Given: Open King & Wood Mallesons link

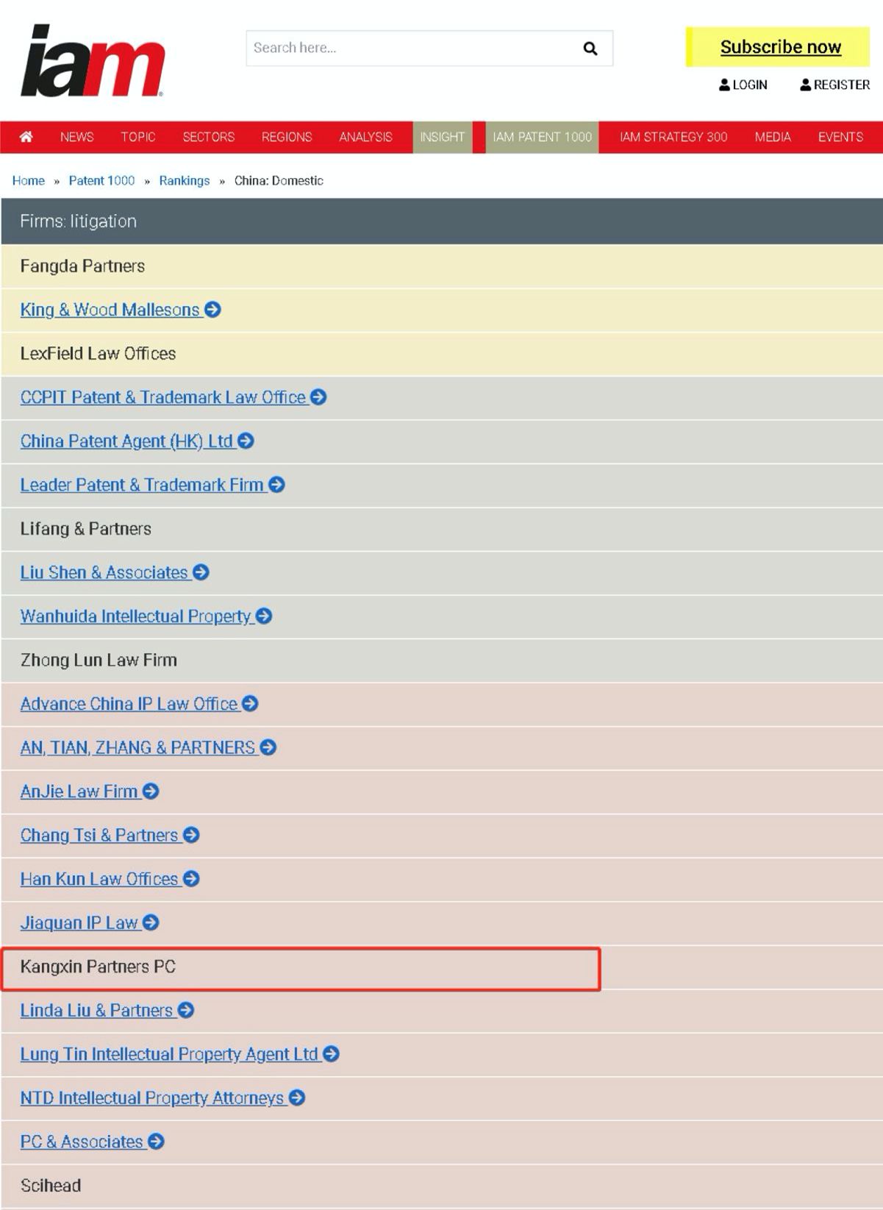Looking at the screenshot, I should (x=110, y=310).
